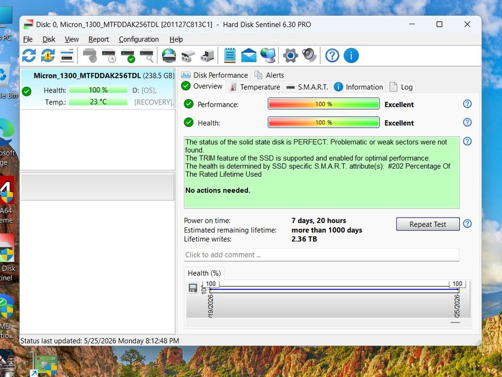Viewport: 502px width, 377px height.
Task: Click the health graph blue line
Action: 334,289
